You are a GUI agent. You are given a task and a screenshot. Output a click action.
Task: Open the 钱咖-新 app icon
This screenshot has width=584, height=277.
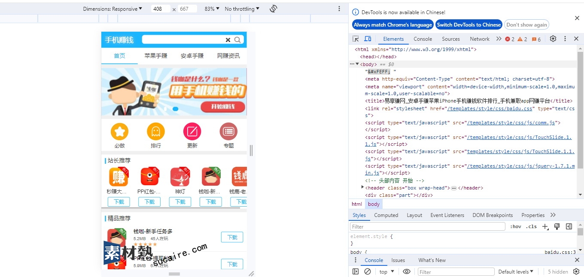tap(211, 176)
